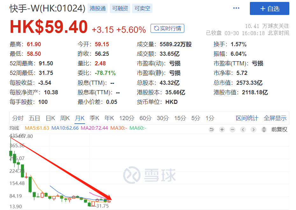
Task: Open the 区间统计 range statistics link
Action: 247,118
